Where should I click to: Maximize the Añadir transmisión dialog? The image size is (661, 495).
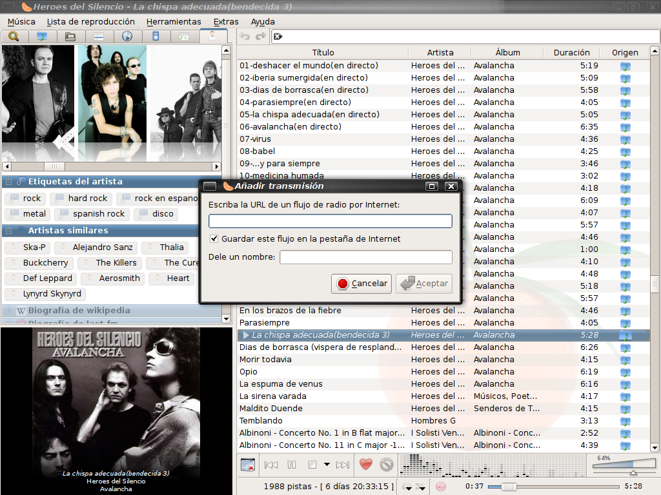click(432, 186)
